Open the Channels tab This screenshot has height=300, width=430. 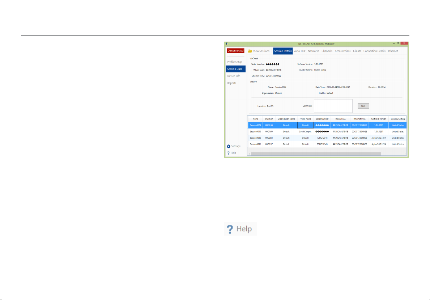[x=327, y=51]
